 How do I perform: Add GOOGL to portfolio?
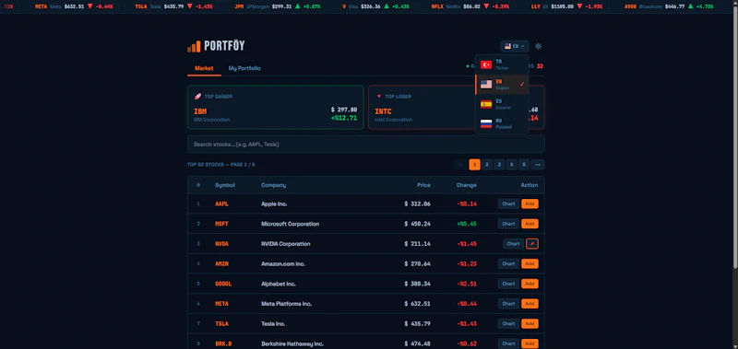click(x=530, y=284)
